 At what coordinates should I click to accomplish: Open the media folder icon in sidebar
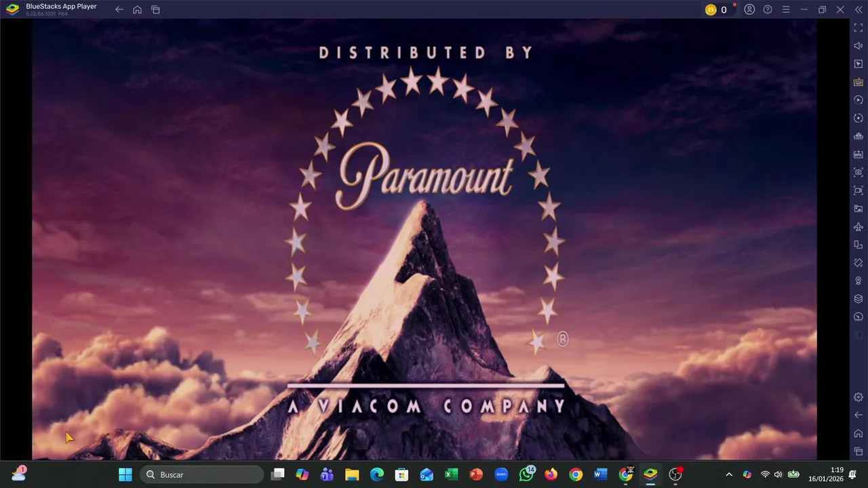pos(858,209)
